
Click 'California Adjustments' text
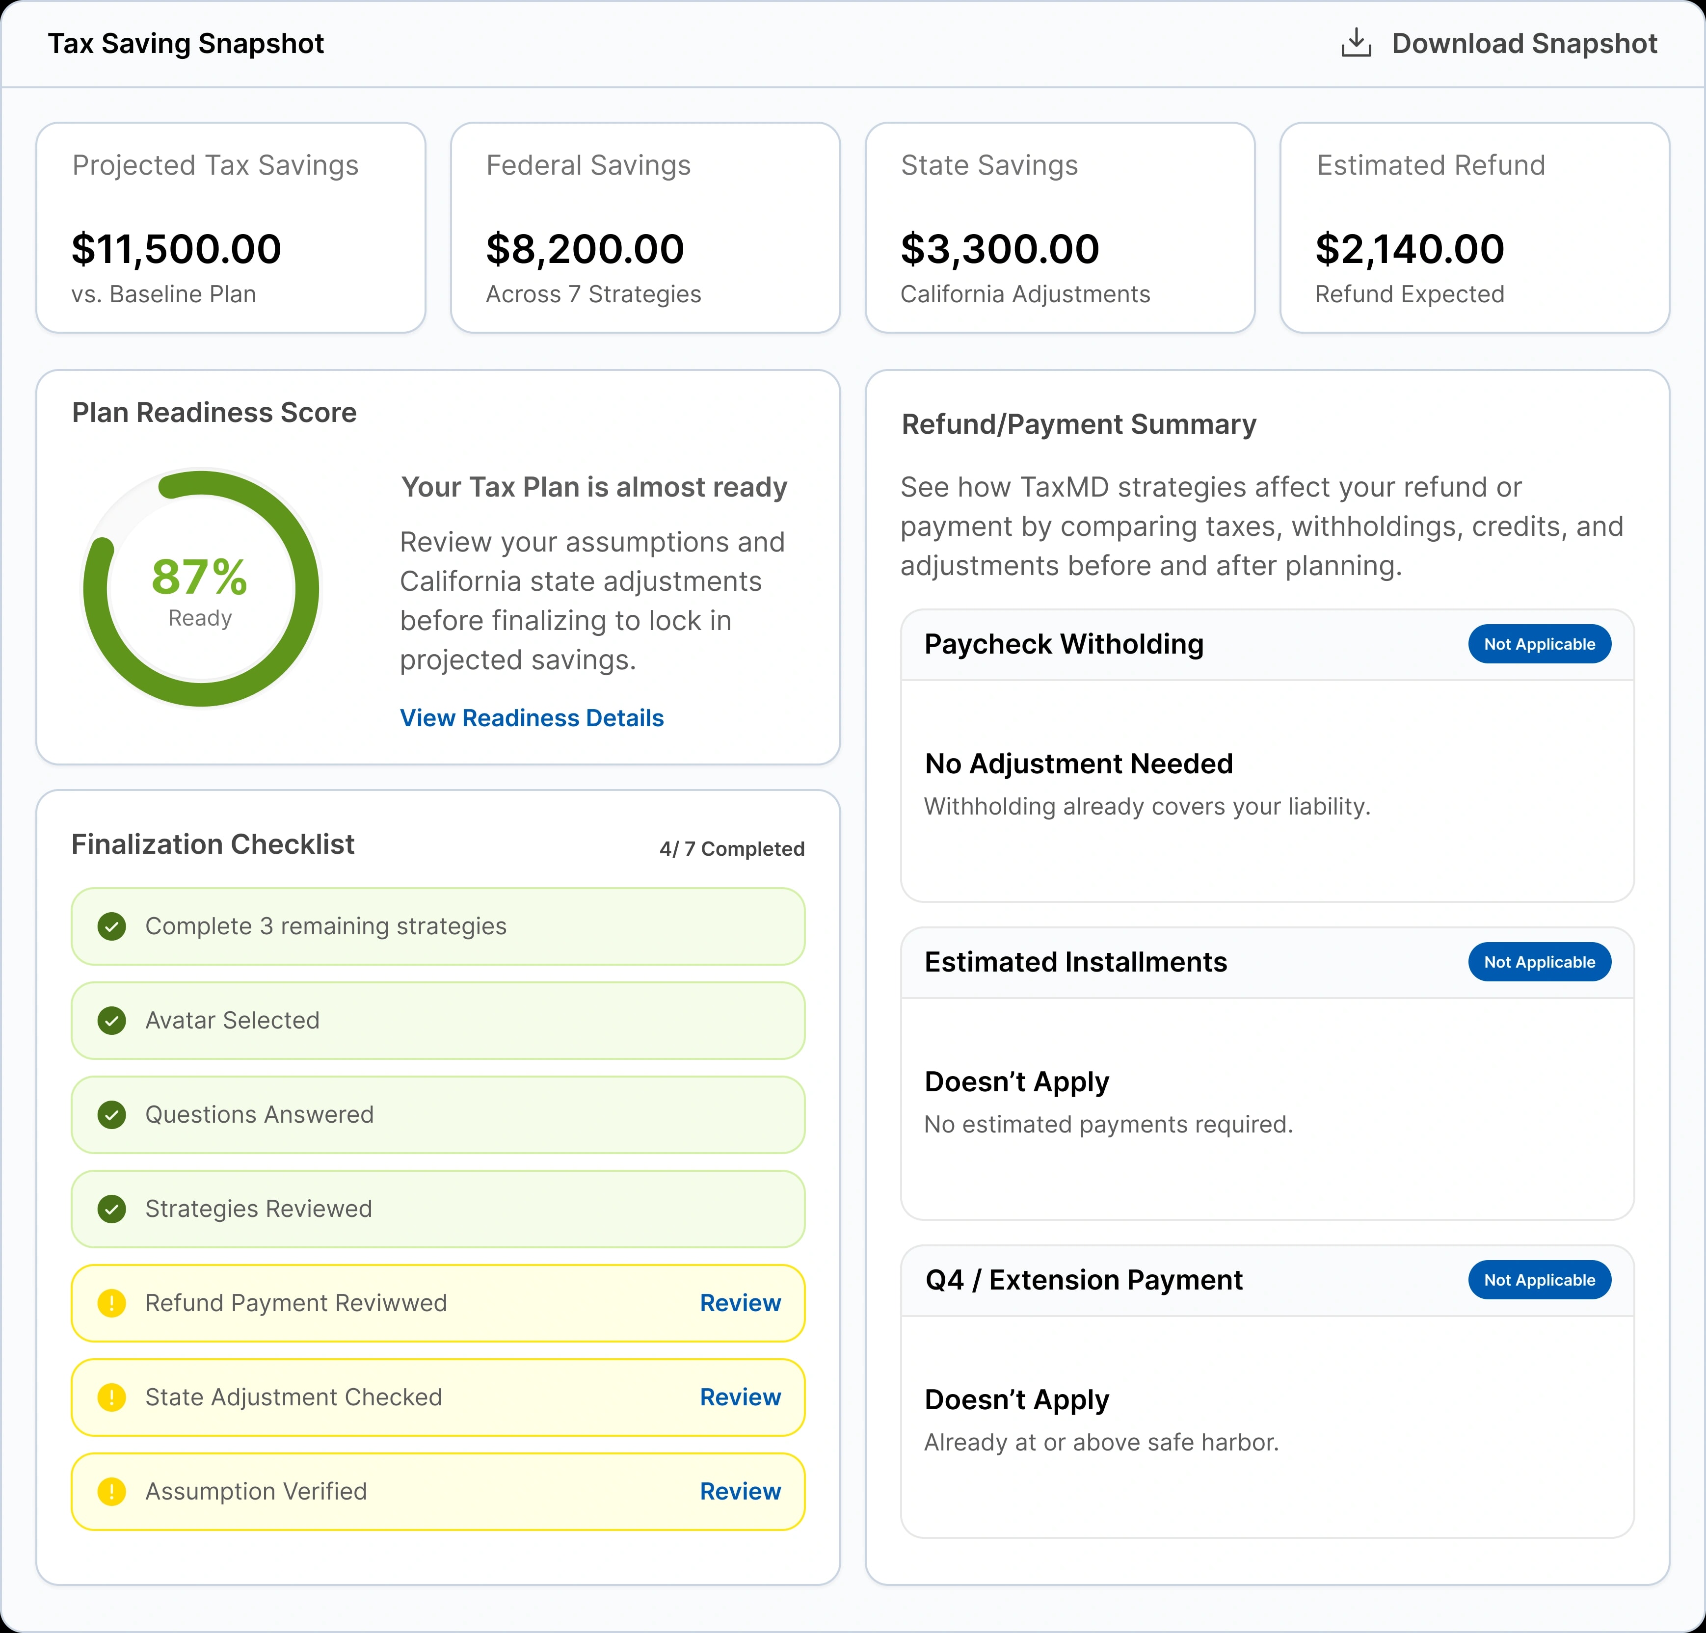pyautogui.click(x=1025, y=294)
